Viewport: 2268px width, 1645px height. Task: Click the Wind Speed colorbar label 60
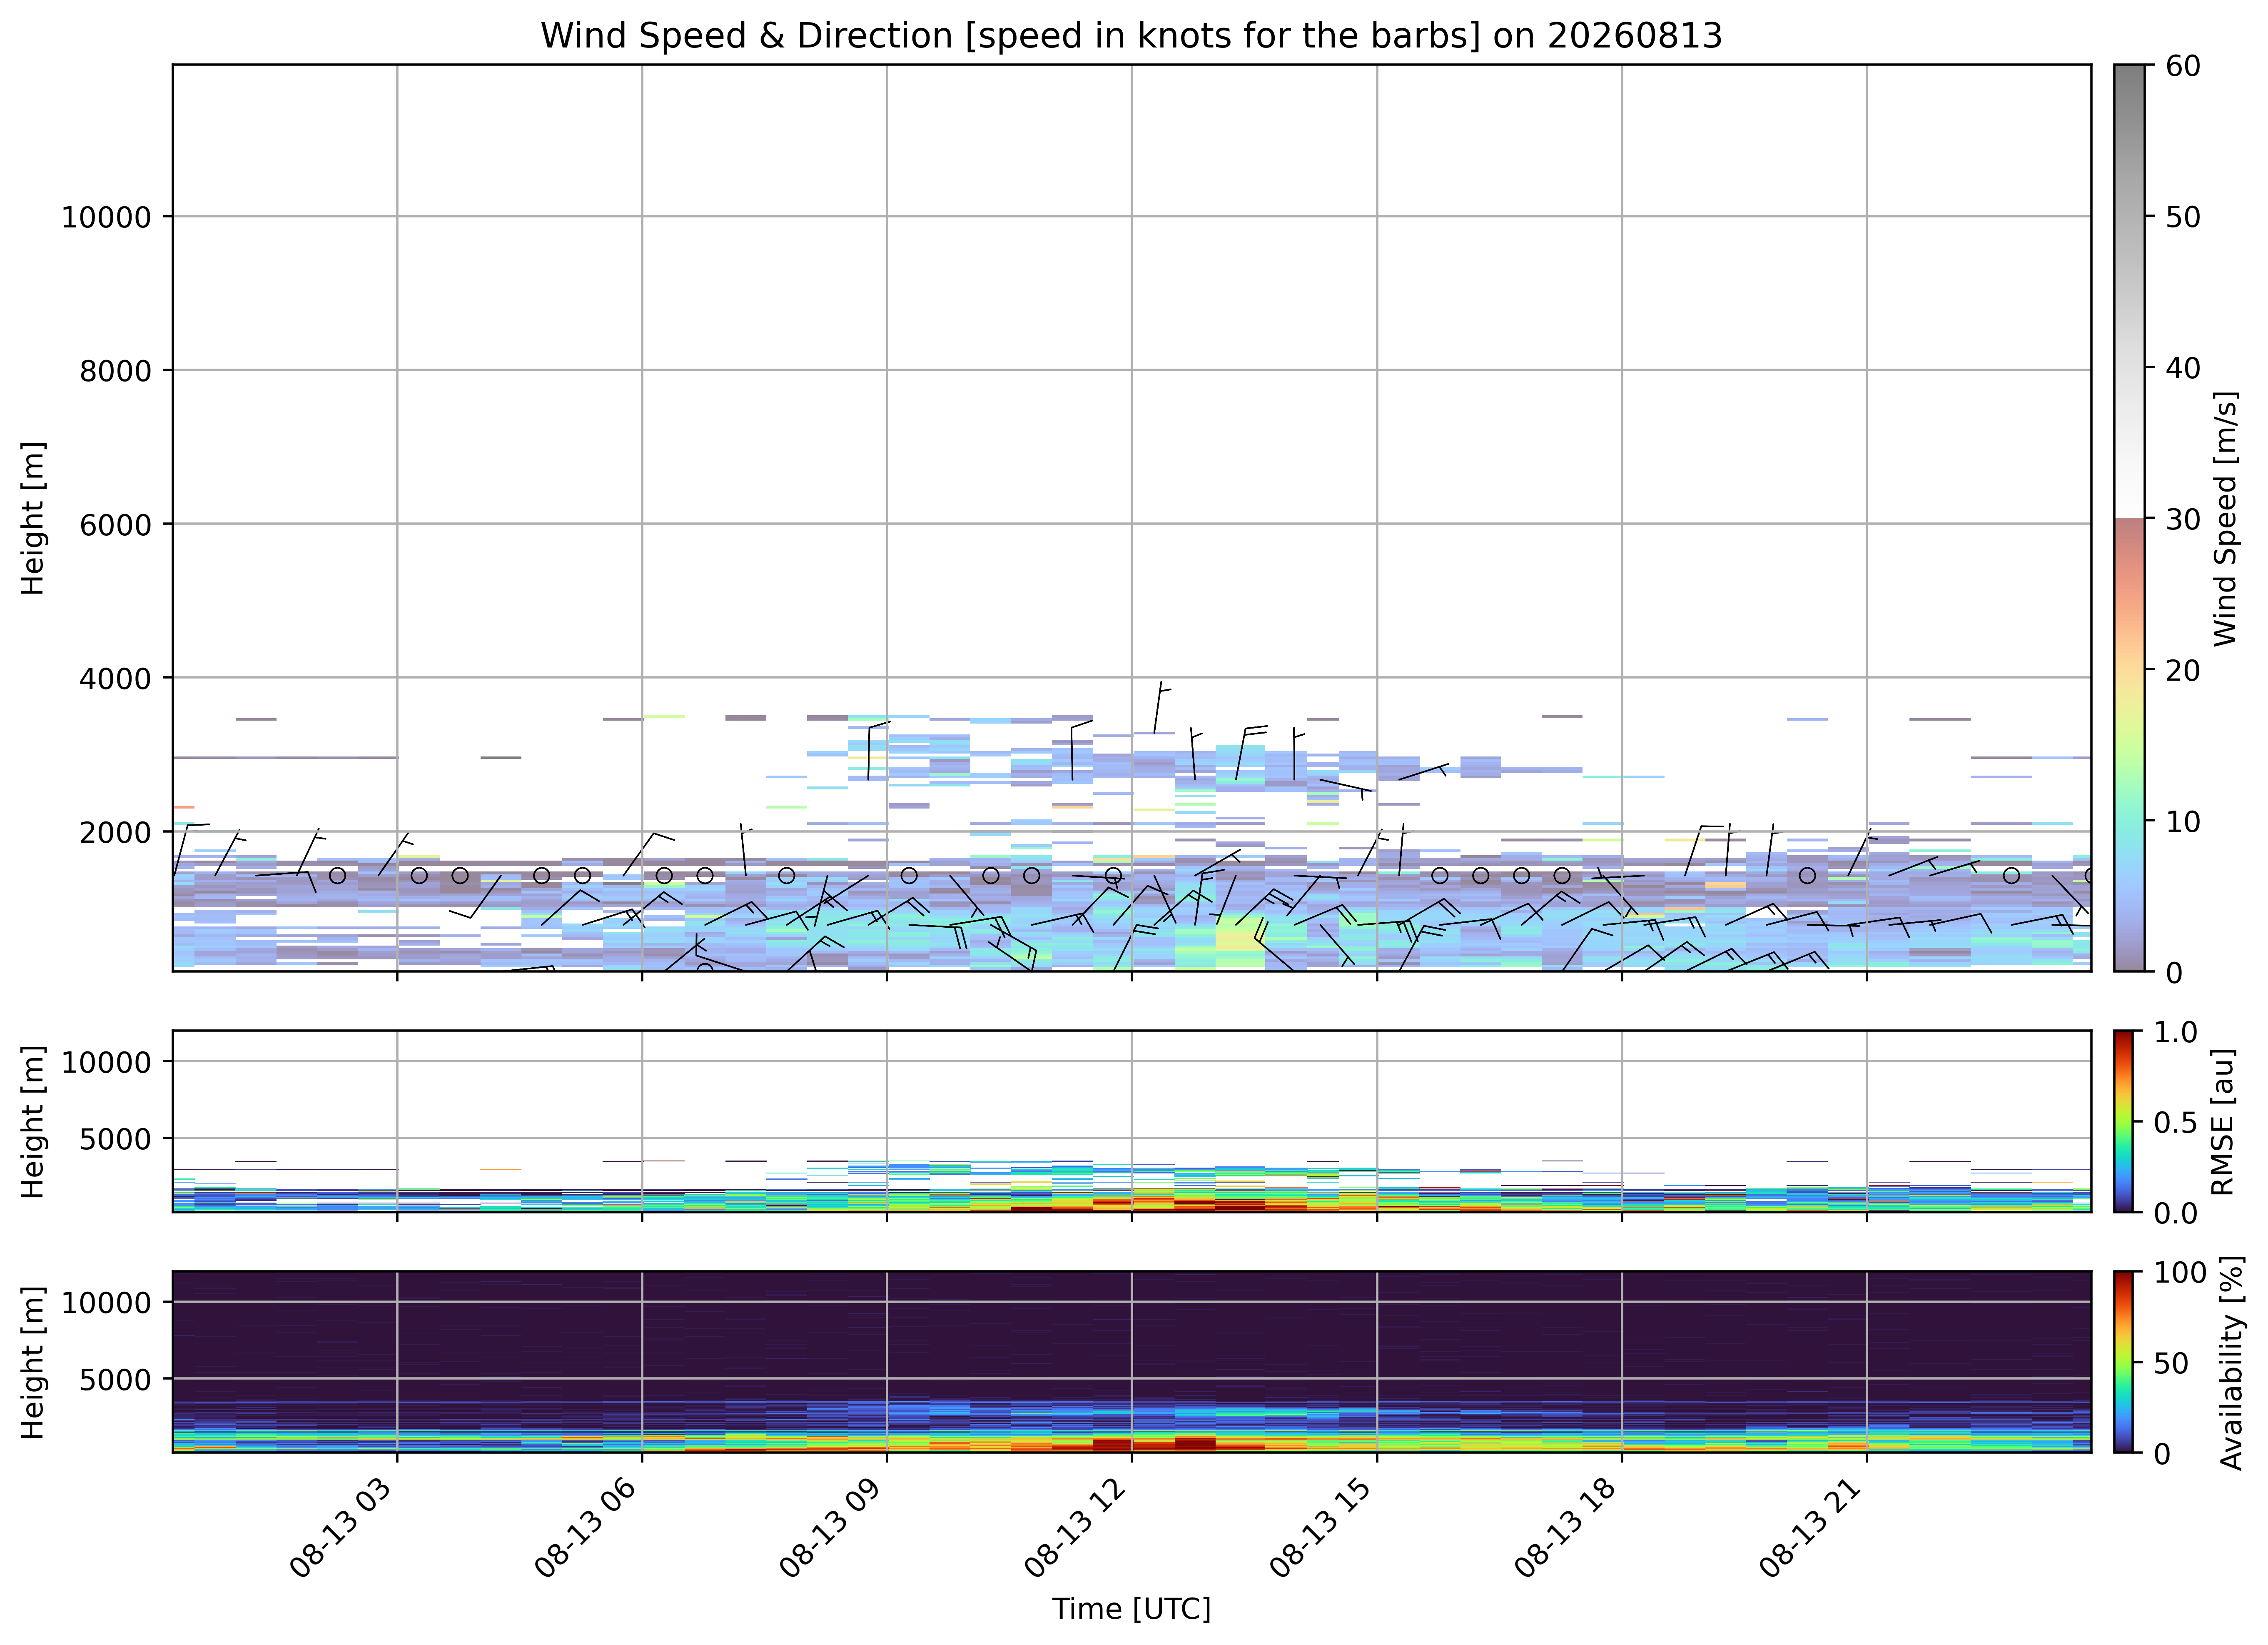click(2183, 66)
